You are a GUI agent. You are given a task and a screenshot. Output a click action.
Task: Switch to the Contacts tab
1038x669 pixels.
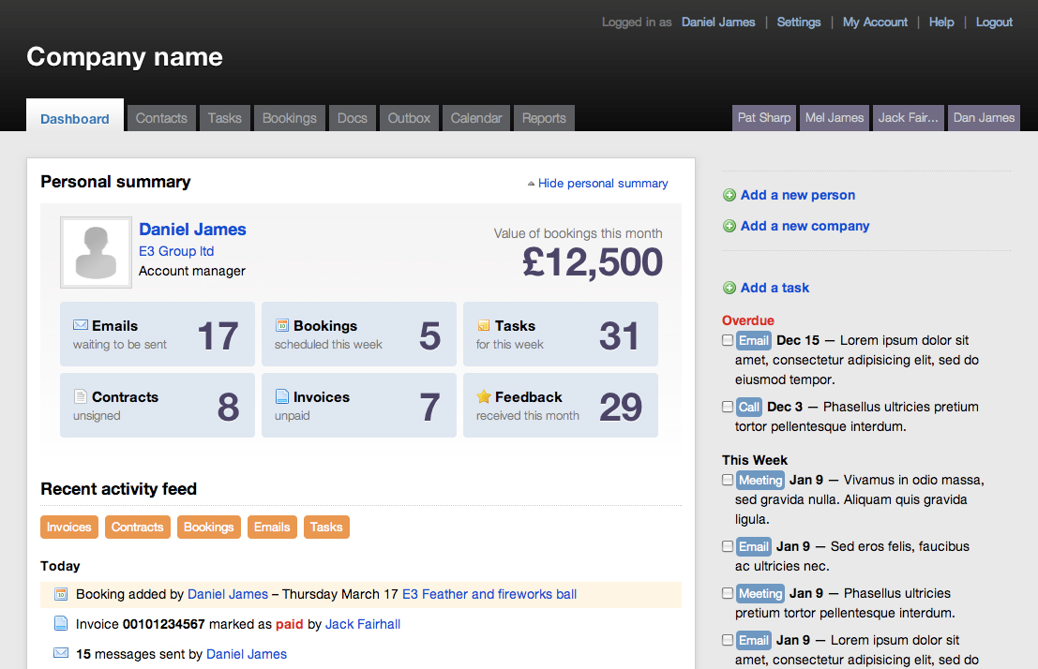pos(161,118)
